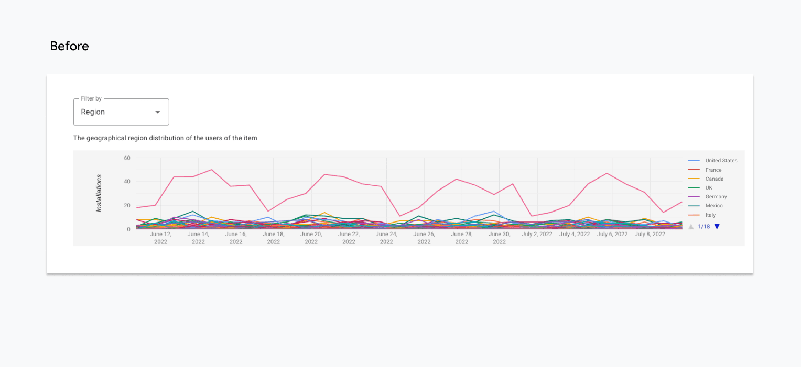Click the dropdown arrow inside the Region filter
This screenshot has height=367, width=801.
click(x=157, y=112)
